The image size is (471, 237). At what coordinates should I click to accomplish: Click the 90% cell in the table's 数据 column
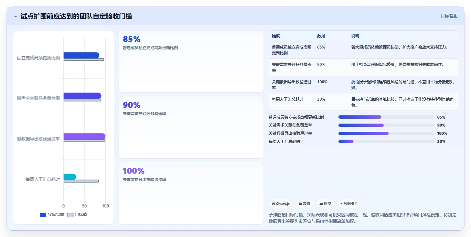click(321, 65)
